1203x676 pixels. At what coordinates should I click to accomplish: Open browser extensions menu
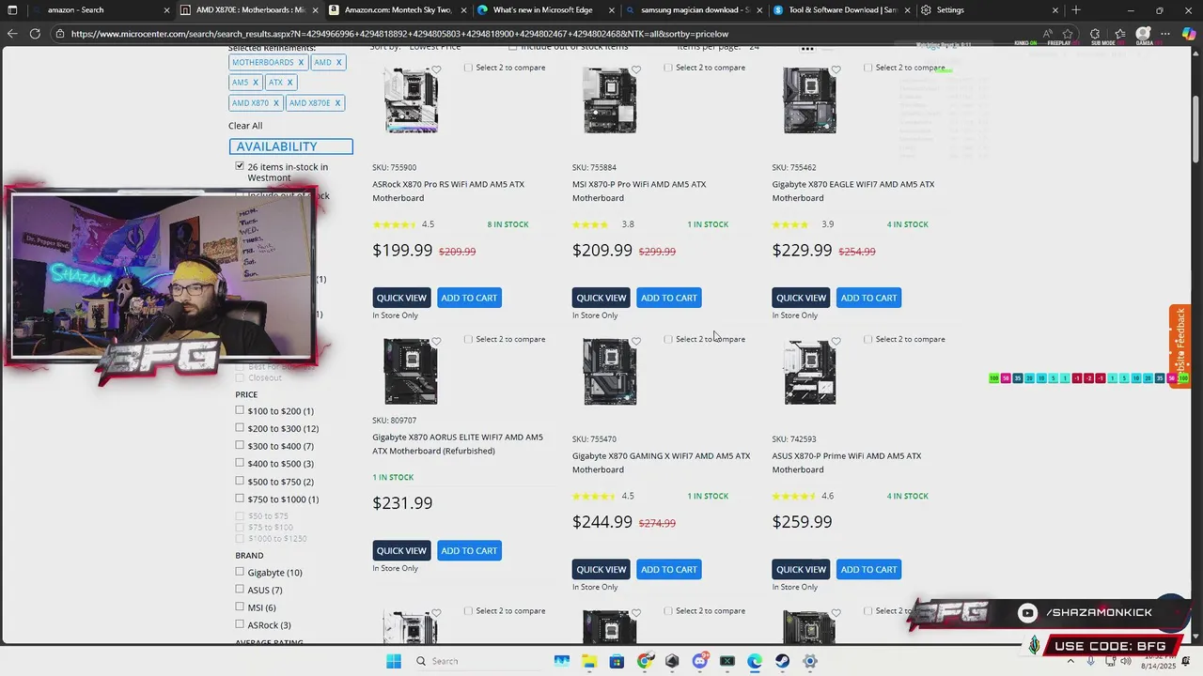[1095, 34]
